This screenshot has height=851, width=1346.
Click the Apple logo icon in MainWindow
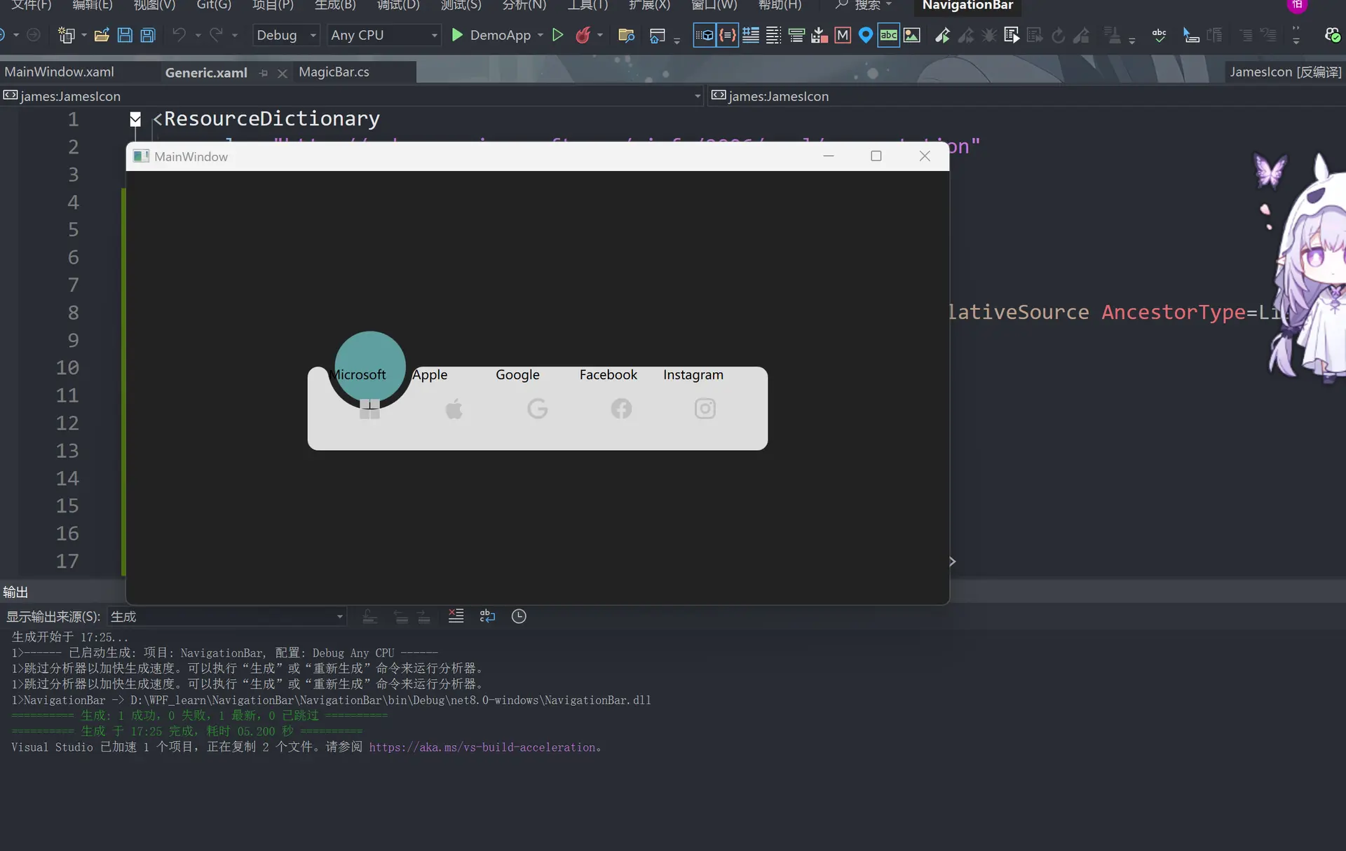(454, 409)
